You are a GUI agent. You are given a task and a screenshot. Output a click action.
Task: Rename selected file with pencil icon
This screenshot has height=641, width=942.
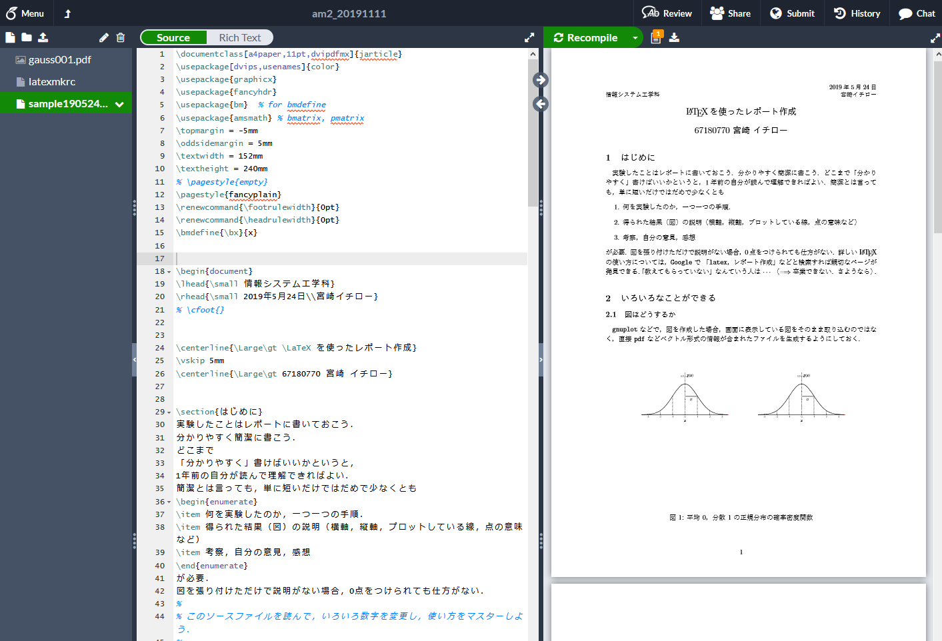(104, 37)
